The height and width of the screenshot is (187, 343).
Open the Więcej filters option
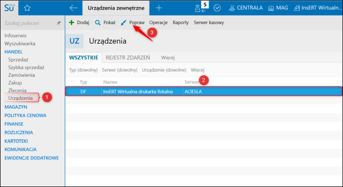[x=198, y=70]
